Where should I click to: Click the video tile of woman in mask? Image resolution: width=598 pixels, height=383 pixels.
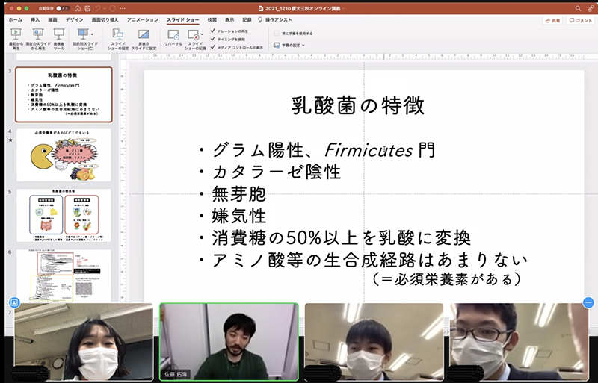pos(84,342)
